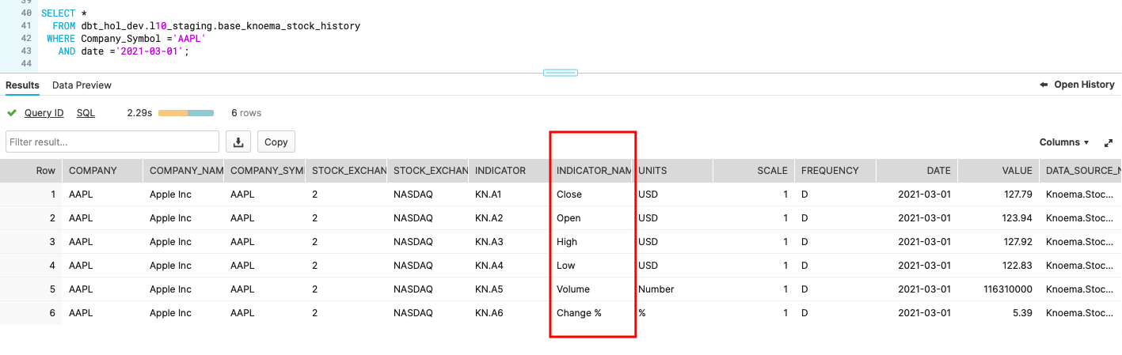The width and height of the screenshot is (1122, 355).
Task: Select the 127.79 value cell
Action: coord(1017,194)
